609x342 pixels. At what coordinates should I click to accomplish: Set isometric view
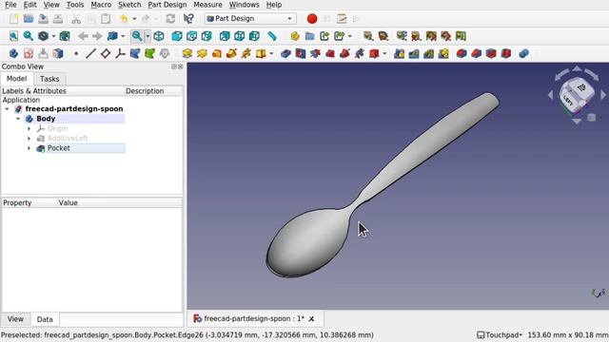159,36
